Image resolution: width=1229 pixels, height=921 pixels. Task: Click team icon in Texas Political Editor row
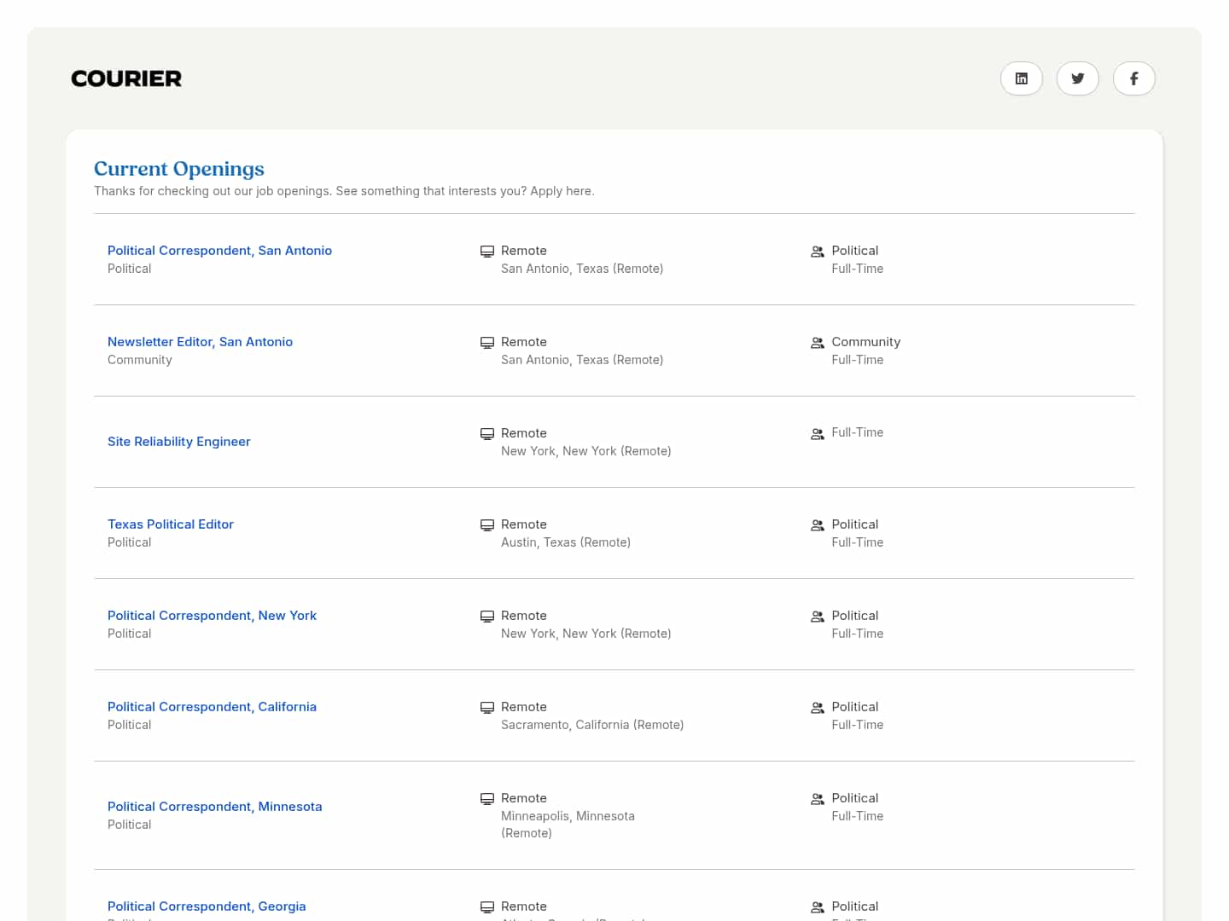pos(817,525)
